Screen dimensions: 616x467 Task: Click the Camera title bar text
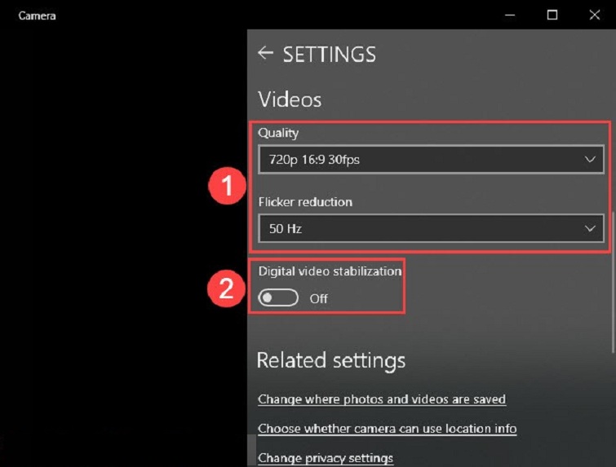(x=37, y=15)
